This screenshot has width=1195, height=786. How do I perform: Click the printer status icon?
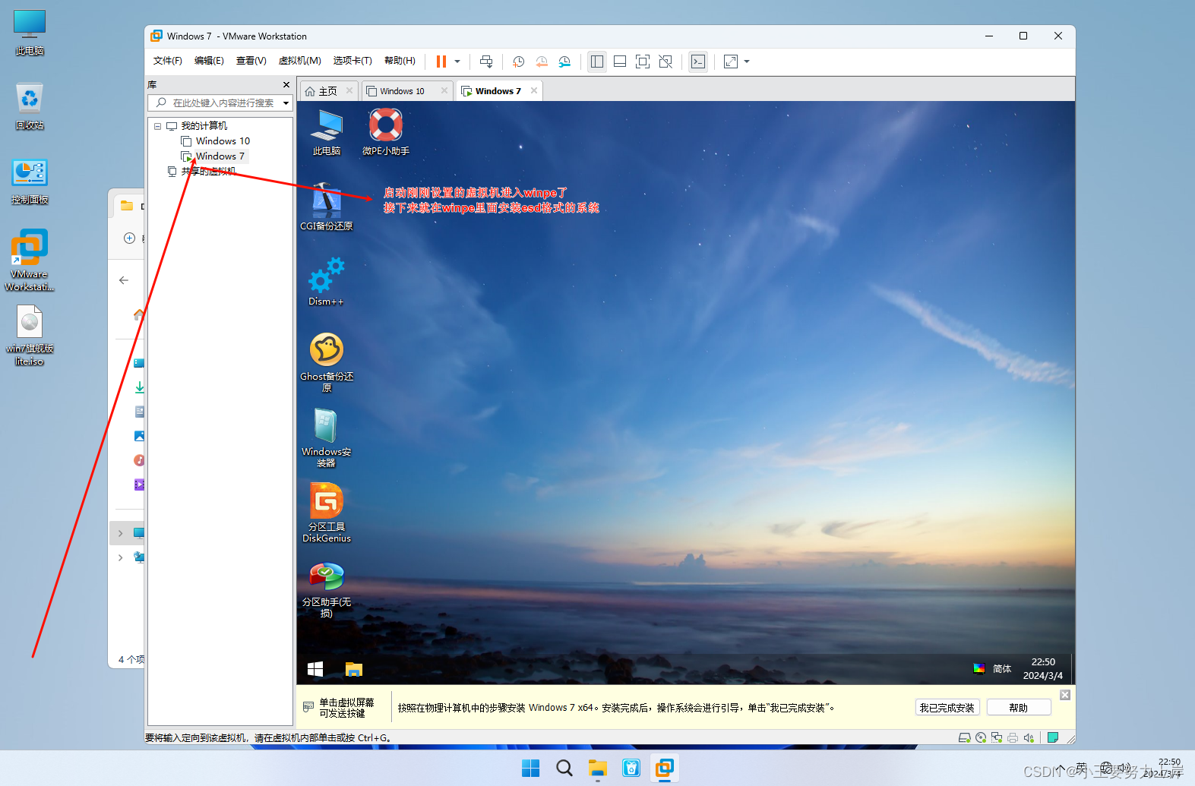[1013, 737]
